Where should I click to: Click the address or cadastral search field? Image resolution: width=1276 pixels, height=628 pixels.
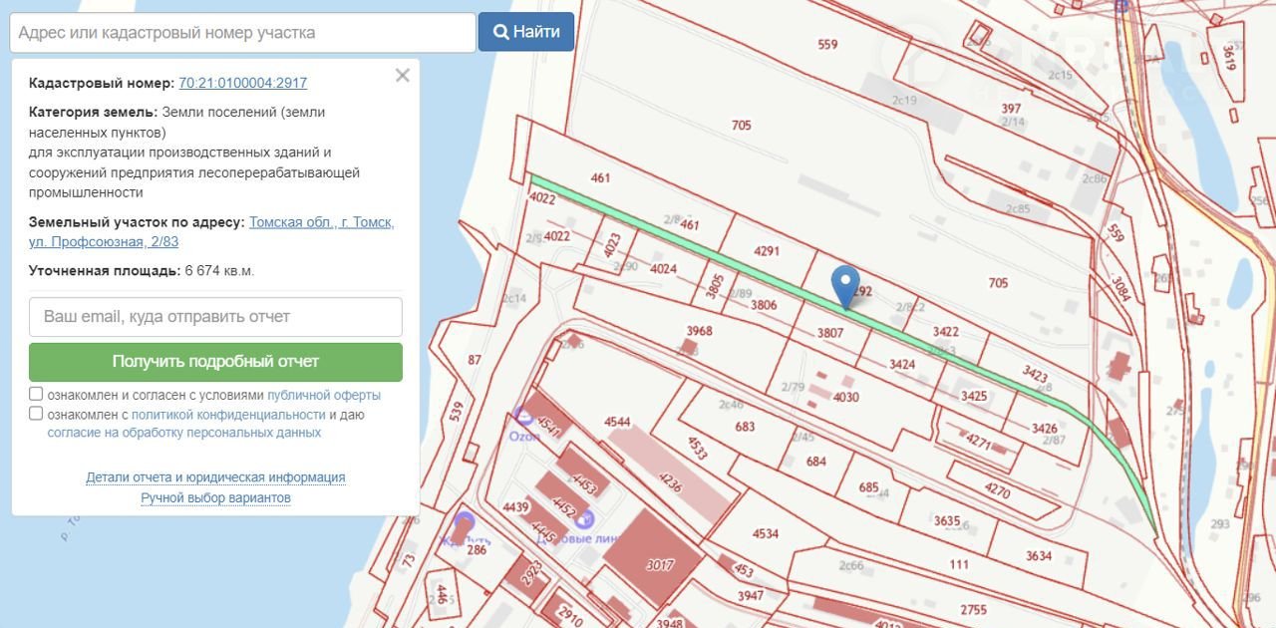click(x=242, y=33)
